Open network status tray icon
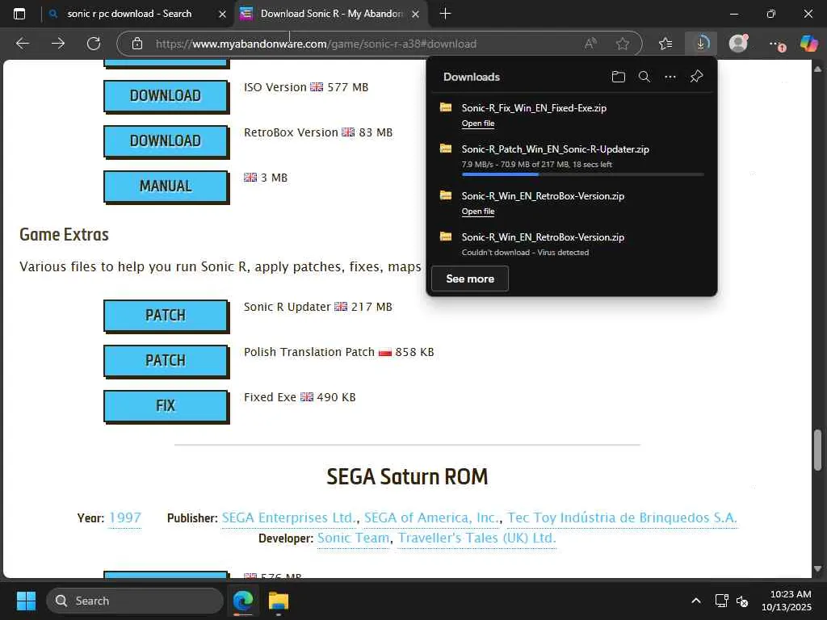Viewport: 827px width, 620px height. click(x=721, y=601)
